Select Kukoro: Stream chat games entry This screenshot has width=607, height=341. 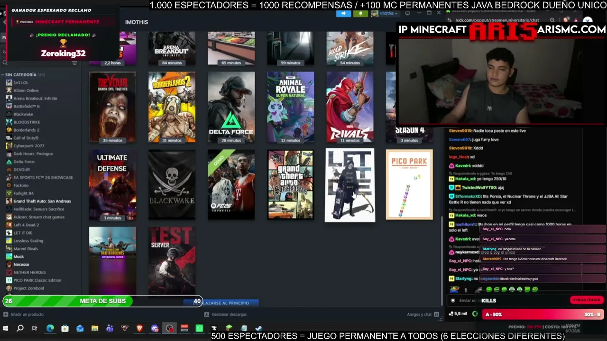39,217
